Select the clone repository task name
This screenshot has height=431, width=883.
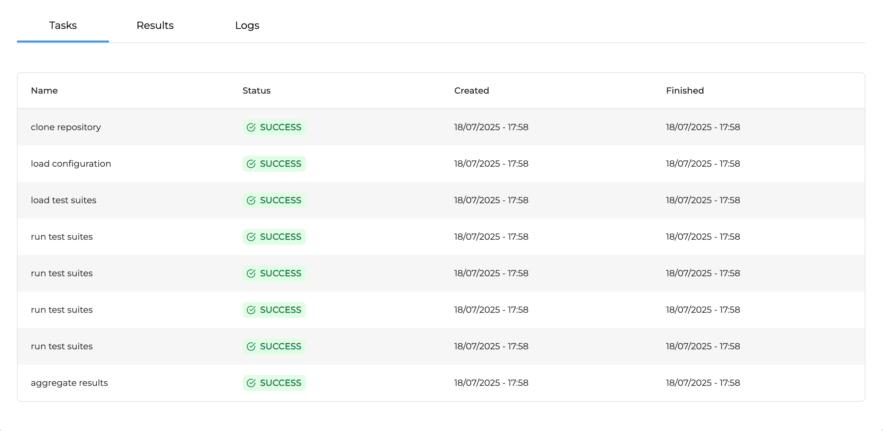tap(66, 127)
